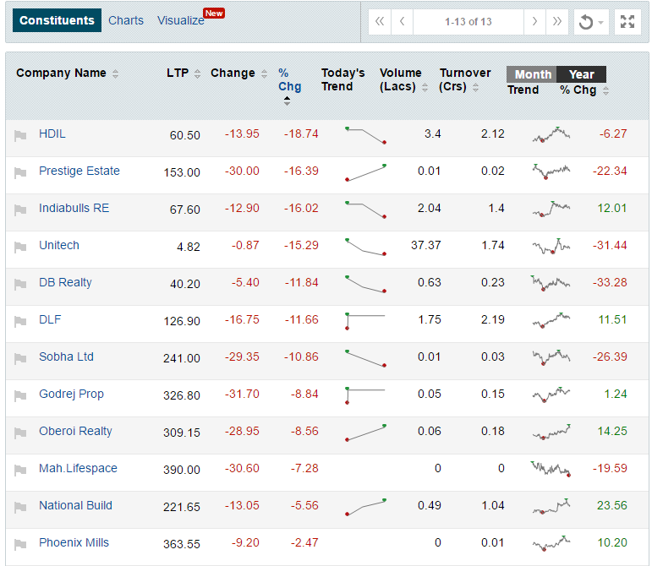Image resolution: width=652 pixels, height=566 pixels.
Task: Switch the trend period to Month
Action: [x=532, y=74]
